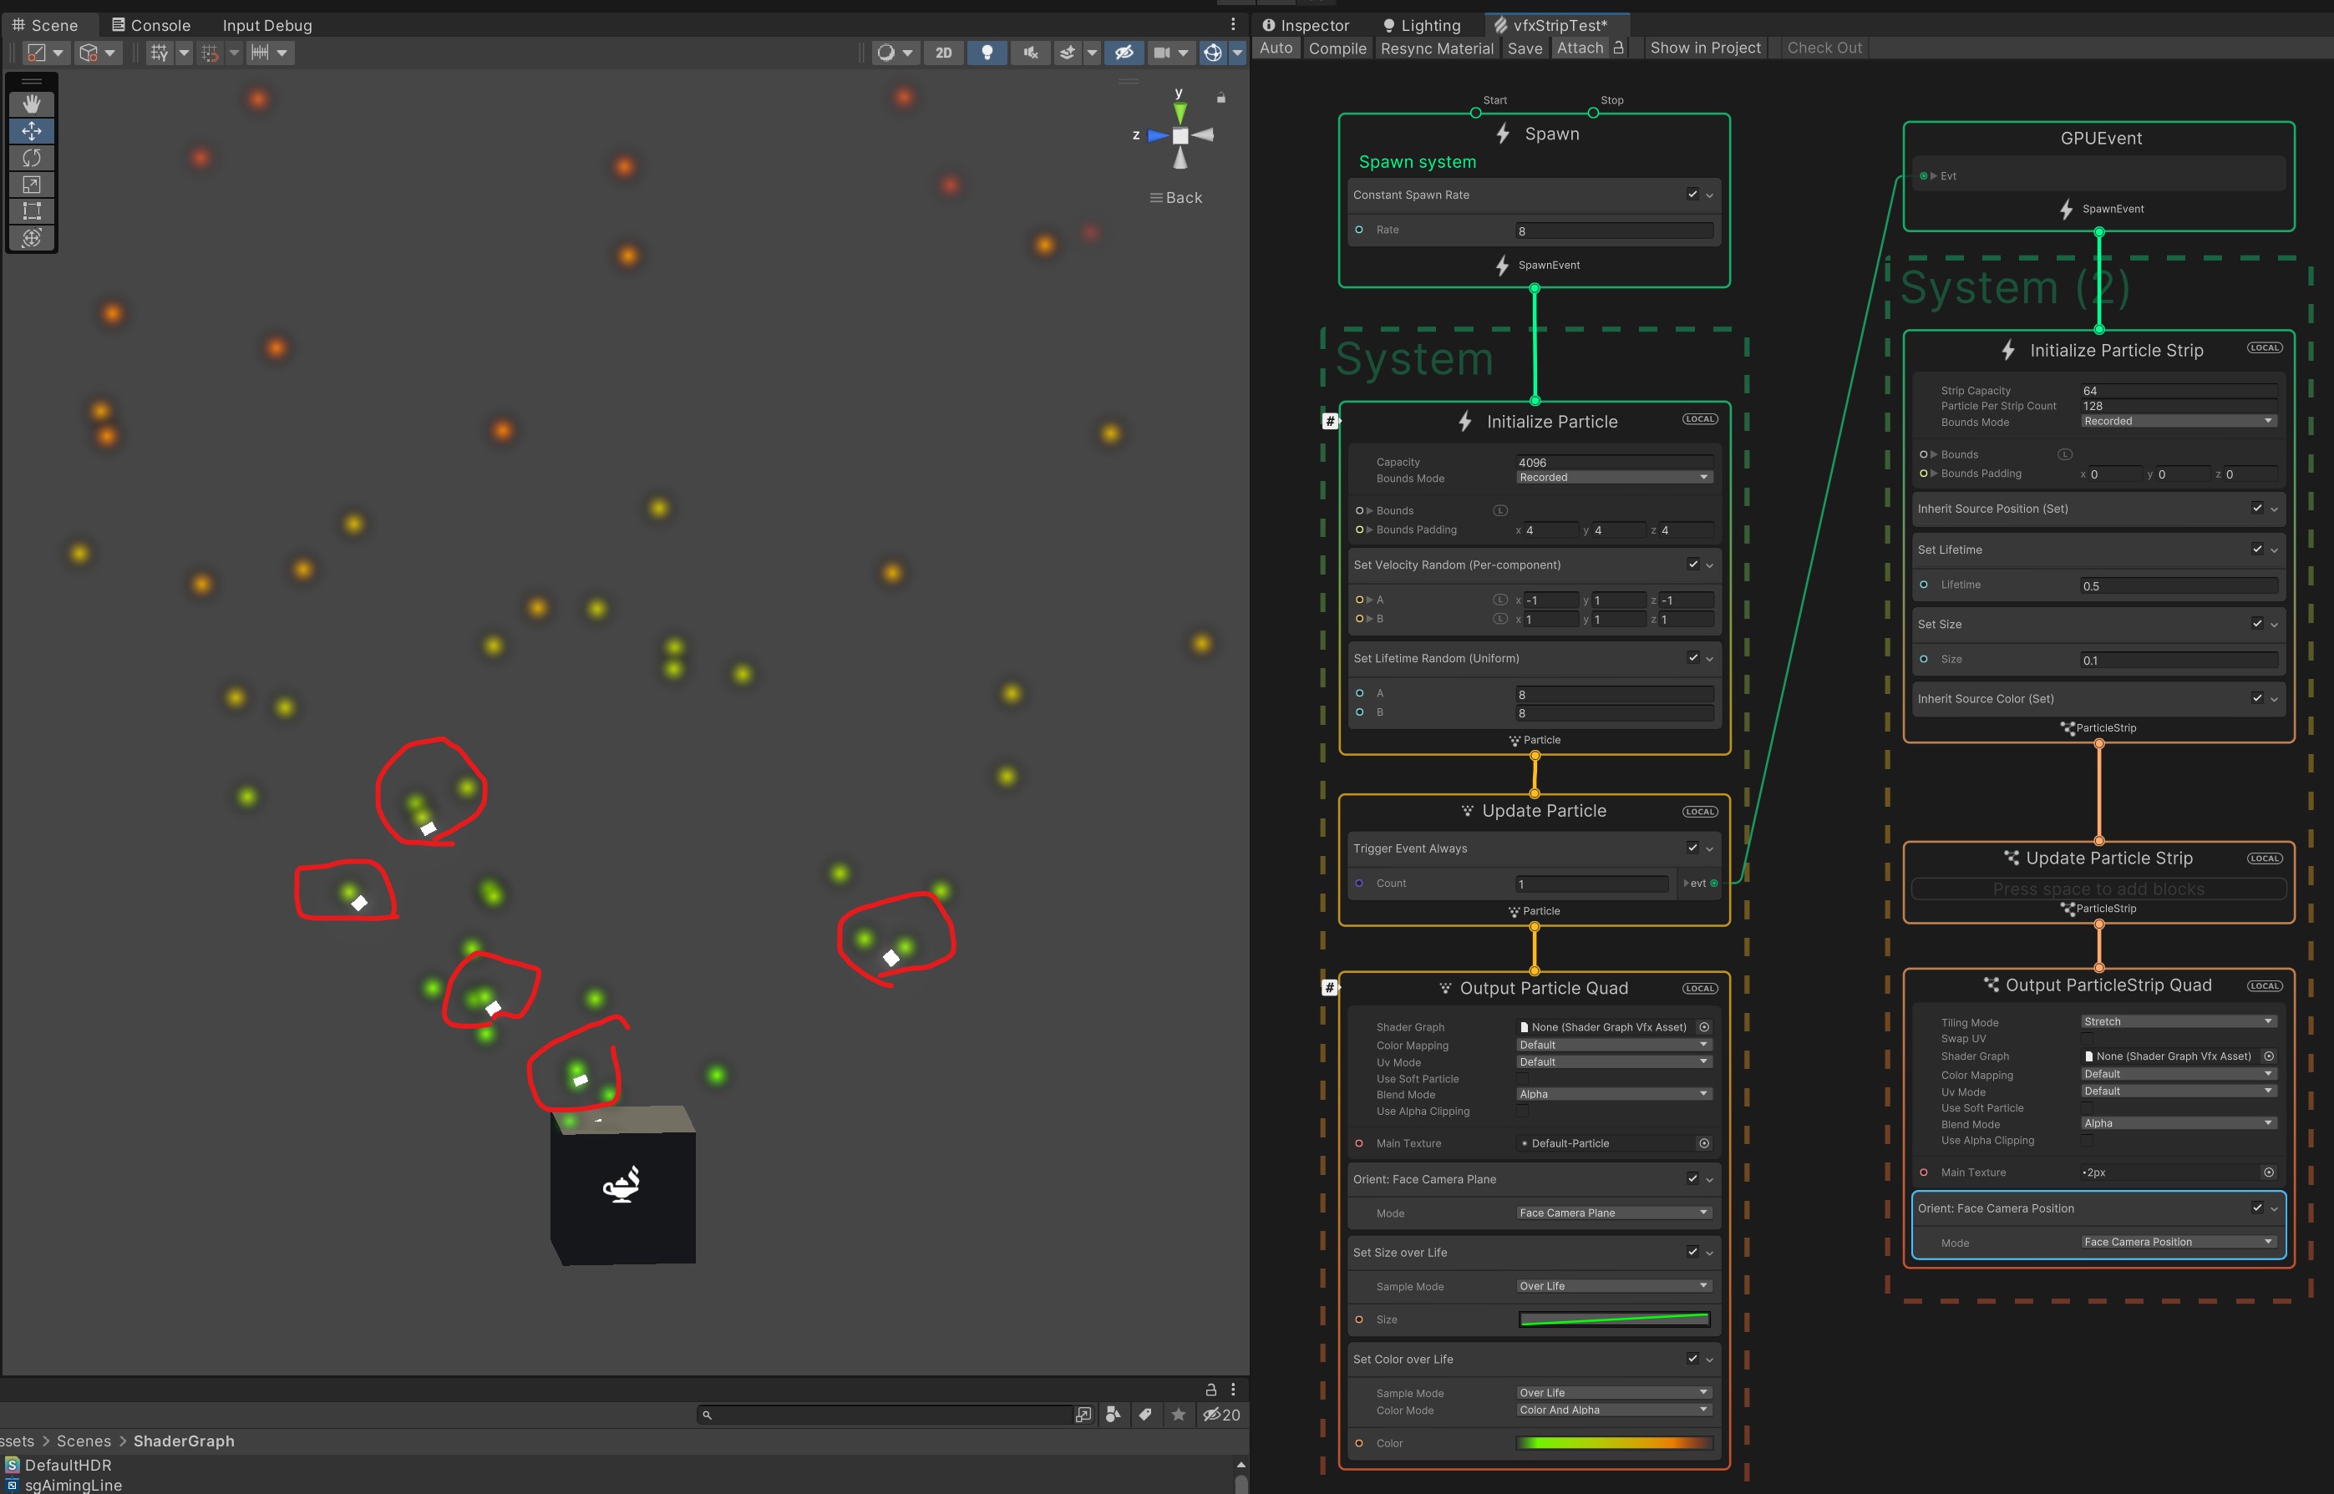The width and height of the screenshot is (2334, 1494).
Task: Open Blend Mode dropdown in Output Particle Quad
Action: coord(1613,1094)
